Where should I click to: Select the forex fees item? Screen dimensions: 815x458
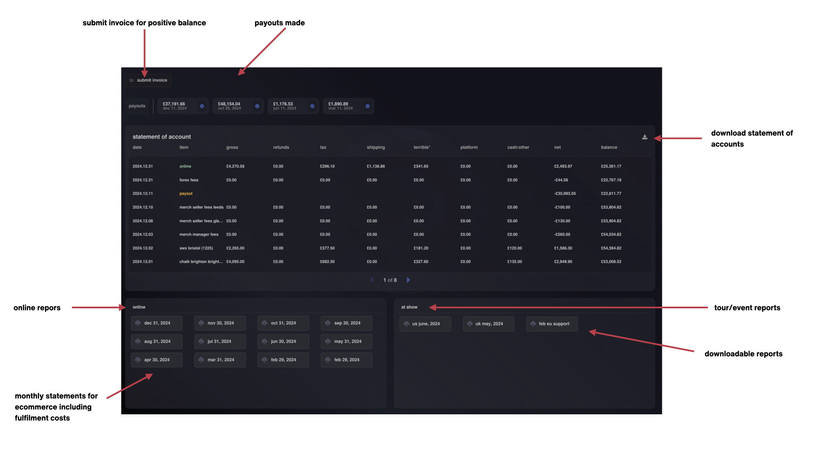(x=189, y=180)
